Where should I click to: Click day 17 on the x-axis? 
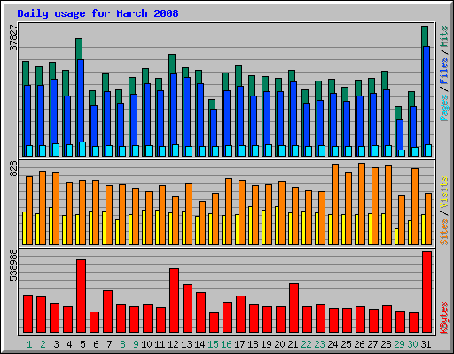(x=239, y=344)
